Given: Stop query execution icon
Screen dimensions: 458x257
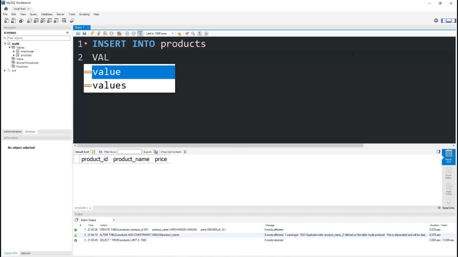Looking at the screenshot, I should (111, 34).
